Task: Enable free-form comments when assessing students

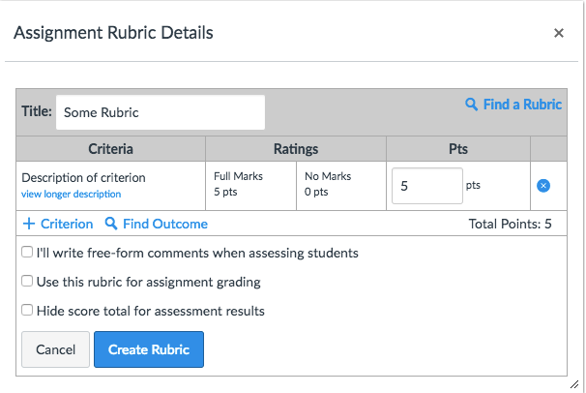Action: click(27, 253)
